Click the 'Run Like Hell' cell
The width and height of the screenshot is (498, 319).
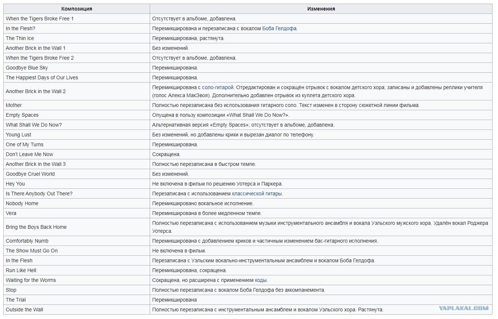pyautogui.click(x=77, y=270)
